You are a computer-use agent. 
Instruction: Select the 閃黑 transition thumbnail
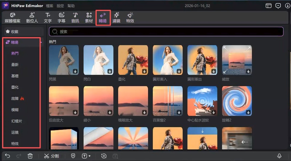pyautogui.click(x=64, y=60)
